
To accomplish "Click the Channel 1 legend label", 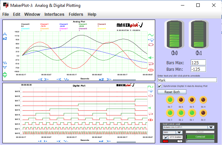I will tap(44, 24).
